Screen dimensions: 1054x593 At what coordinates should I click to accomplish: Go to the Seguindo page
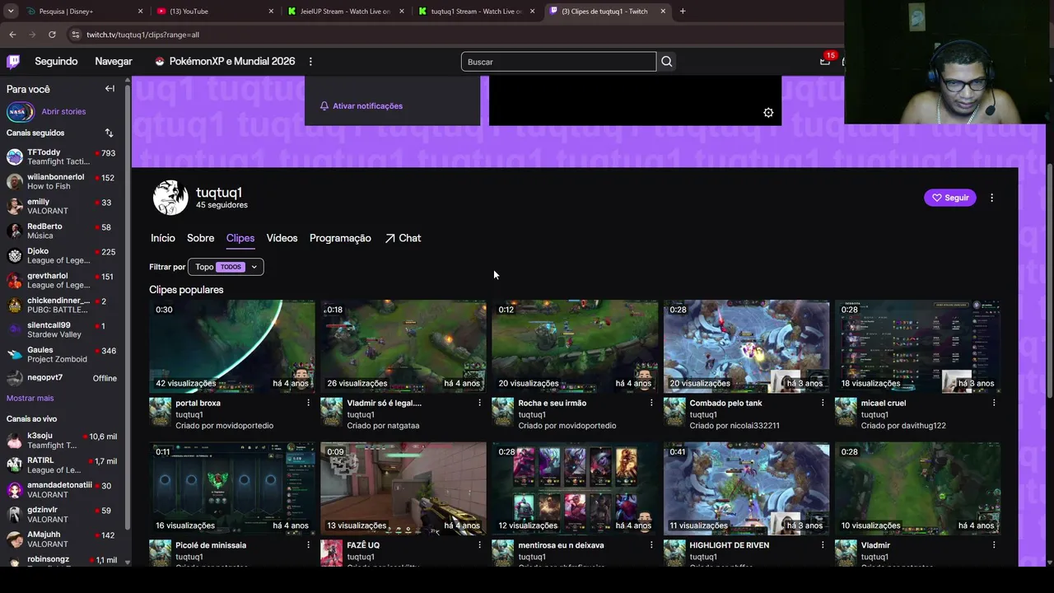(56, 62)
